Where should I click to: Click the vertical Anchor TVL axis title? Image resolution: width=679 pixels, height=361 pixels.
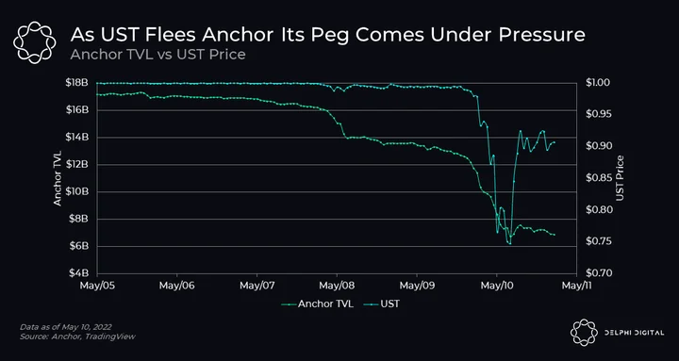click(58, 178)
